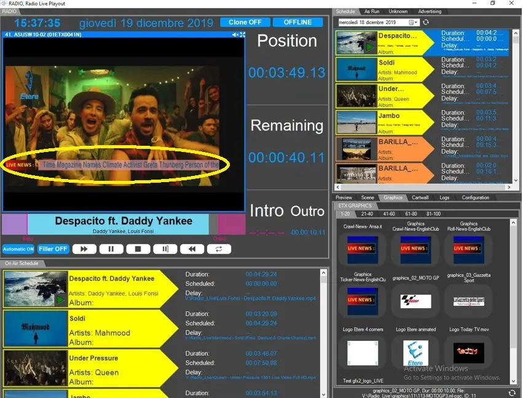Expand the video preview to fullscreen
The height and width of the screenshot is (398, 523).
pyautogui.click(x=243, y=34)
